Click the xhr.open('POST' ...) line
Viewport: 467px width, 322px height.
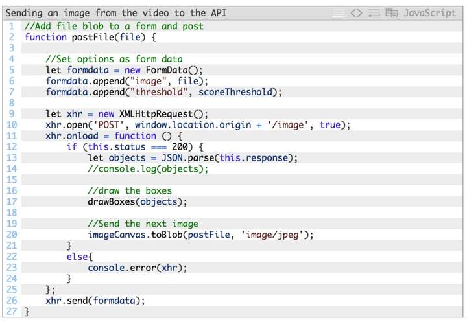[198, 124]
